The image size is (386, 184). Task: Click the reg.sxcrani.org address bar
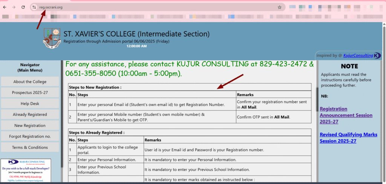(158, 8)
